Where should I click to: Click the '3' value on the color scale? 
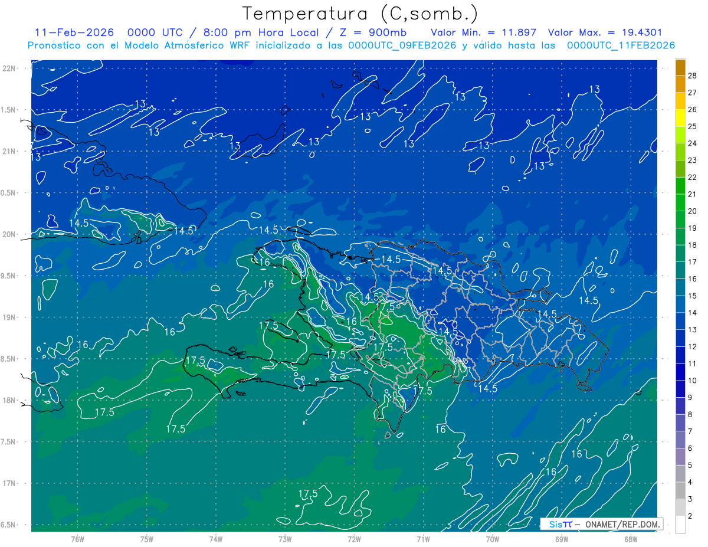click(690, 499)
